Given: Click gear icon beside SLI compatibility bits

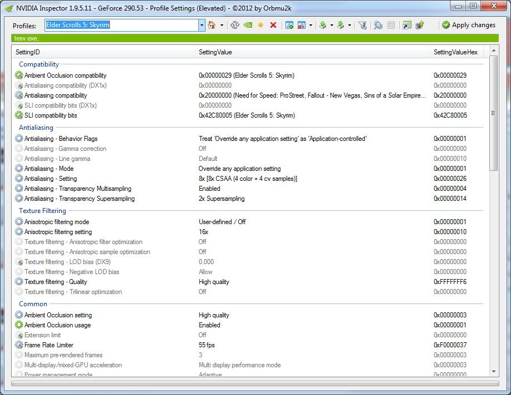Looking at the screenshot, I should tap(19, 115).
